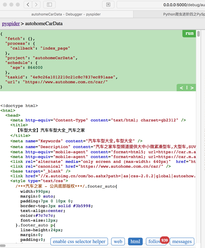Image resolution: width=205 pixels, height=248 pixels.
Task: Click the green run button
Action: pos(189,33)
